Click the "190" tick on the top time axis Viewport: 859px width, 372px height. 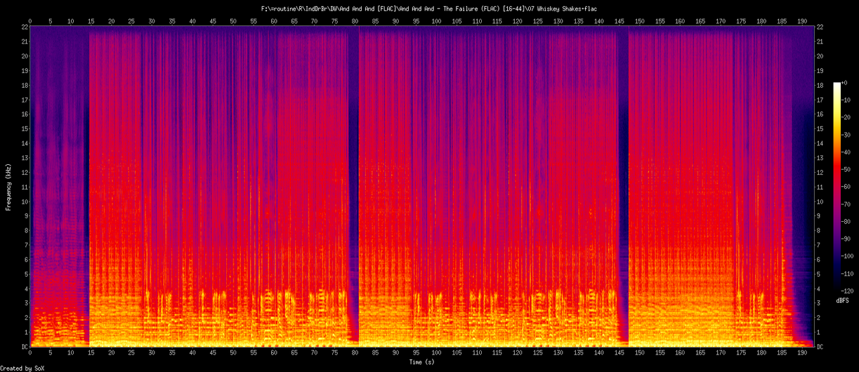pyautogui.click(x=801, y=21)
